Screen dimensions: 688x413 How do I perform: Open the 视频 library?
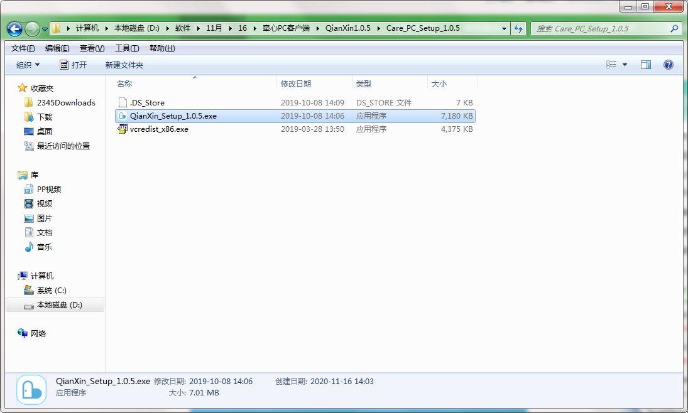coord(45,203)
